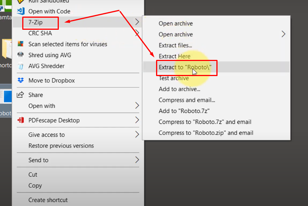Select Move to Dropbox
The height and width of the screenshot is (206, 308).
coord(52,81)
